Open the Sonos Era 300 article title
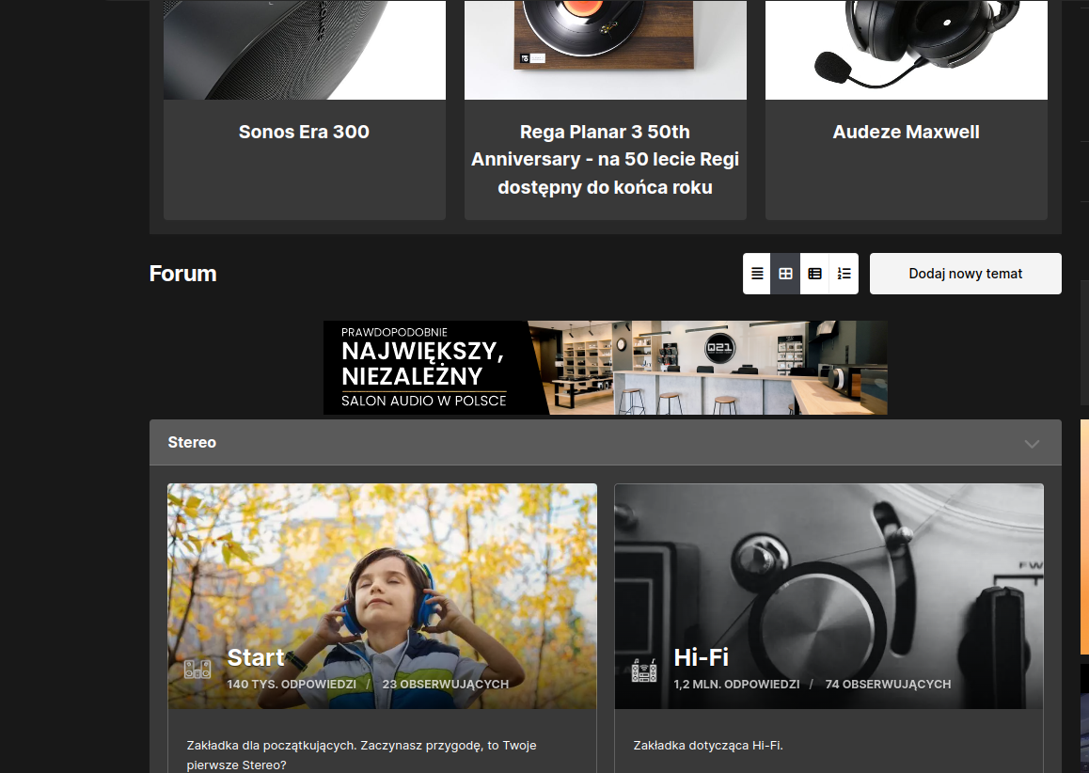This screenshot has width=1089, height=773. coord(304,132)
